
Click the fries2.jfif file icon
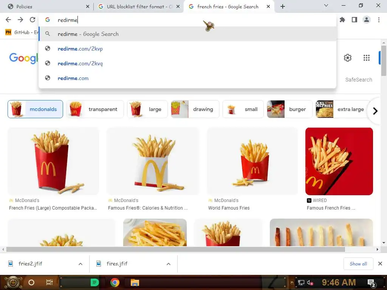click(x=11, y=264)
